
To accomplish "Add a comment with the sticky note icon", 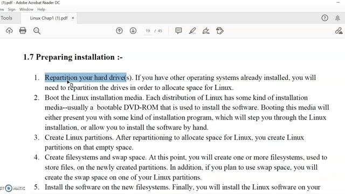I will coord(178,31).
